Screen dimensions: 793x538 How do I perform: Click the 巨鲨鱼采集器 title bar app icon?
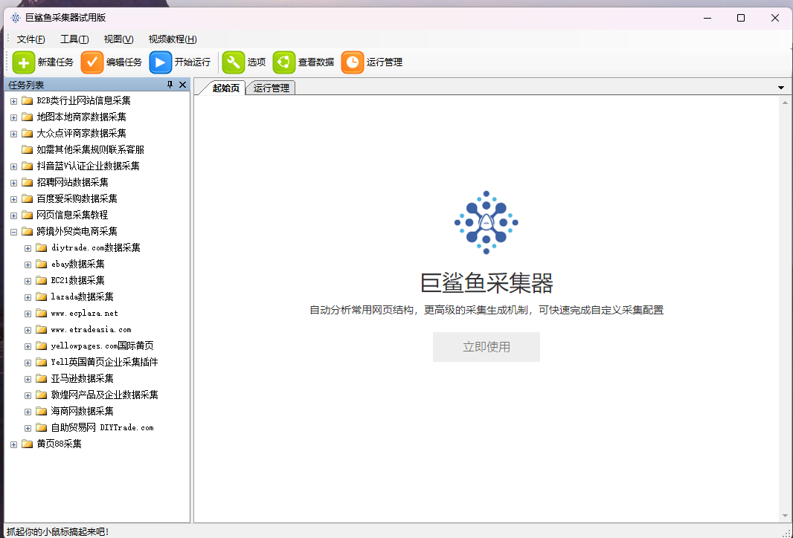[16, 18]
